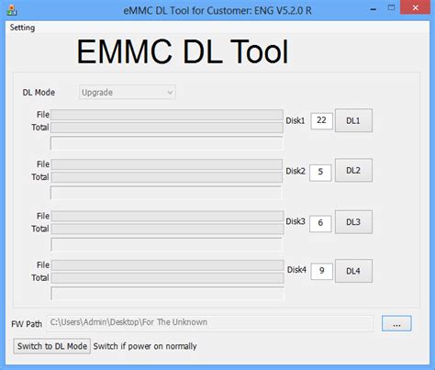
Task: Click the Disk1 status text box
Action: (167, 143)
